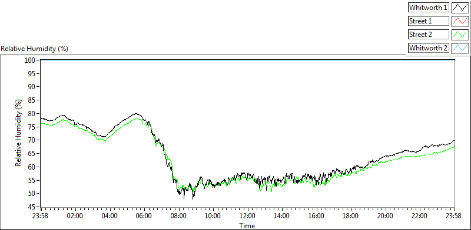Viewport: 471px width, 230px height.
Task: Click the Street 1 red line icon
Action: click(x=460, y=21)
